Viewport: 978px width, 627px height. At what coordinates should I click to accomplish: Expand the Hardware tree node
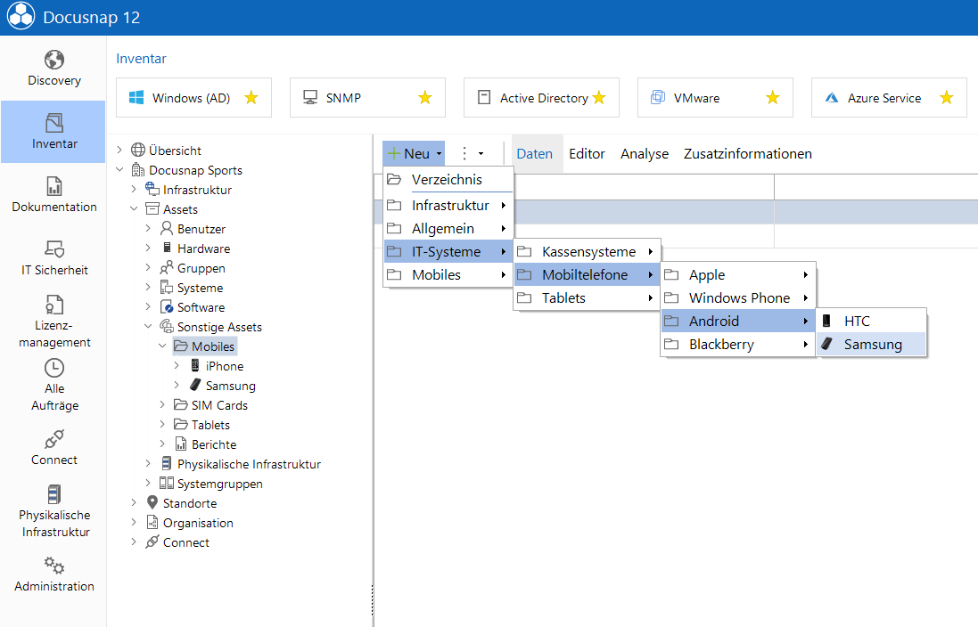click(x=149, y=248)
